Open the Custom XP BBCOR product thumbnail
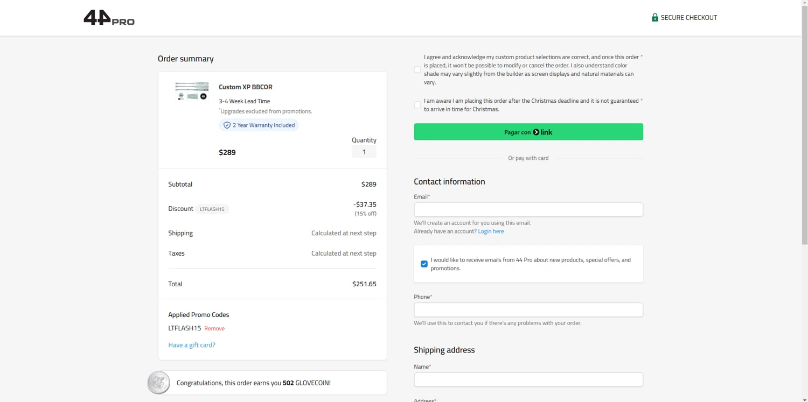The width and height of the screenshot is (808, 402). tap(192, 91)
